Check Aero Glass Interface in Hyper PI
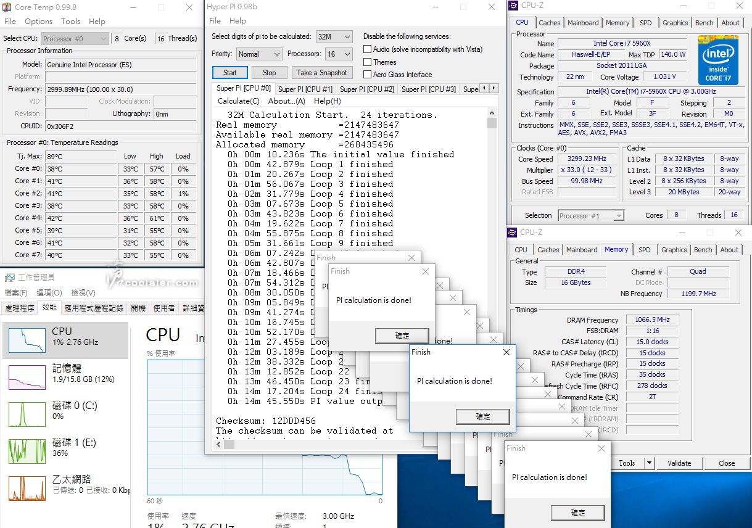Viewport: 752px width, 528px height. coord(368,75)
